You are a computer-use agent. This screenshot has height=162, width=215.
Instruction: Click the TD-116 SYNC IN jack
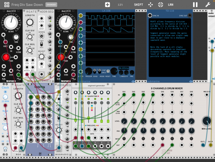point(150,15)
